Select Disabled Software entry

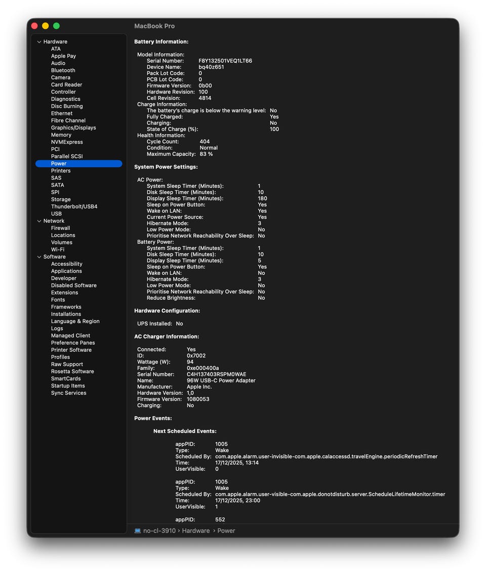(x=74, y=285)
